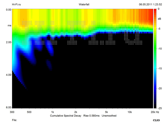Click the ms unit label on the time axis
The height and width of the screenshot is (126, 168).
click(9, 25)
